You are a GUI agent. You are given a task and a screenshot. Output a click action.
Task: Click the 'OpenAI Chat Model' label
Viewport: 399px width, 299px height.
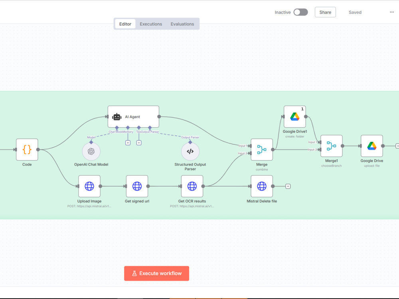91,165
